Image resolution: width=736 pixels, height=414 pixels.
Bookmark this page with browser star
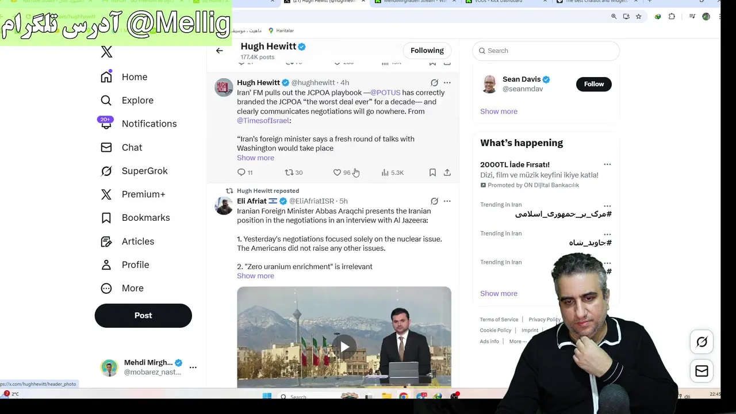tap(639, 17)
